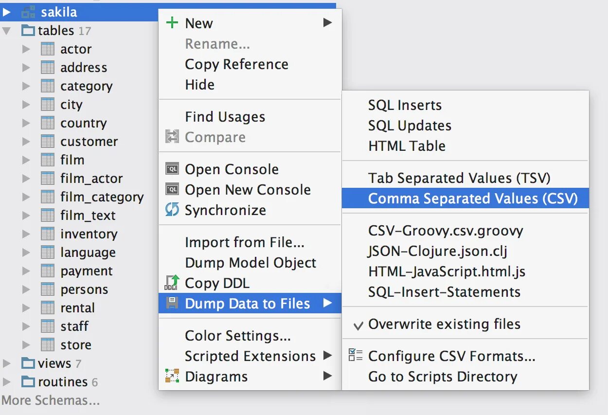The width and height of the screenshot is (608, 415).
Task: Toggle Overwrite existing files option
Action: point(444,325)
